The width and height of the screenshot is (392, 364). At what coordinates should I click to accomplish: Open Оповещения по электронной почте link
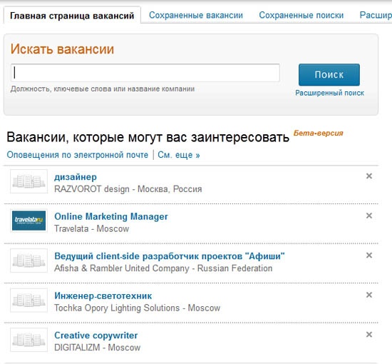[x=78, y=155]
